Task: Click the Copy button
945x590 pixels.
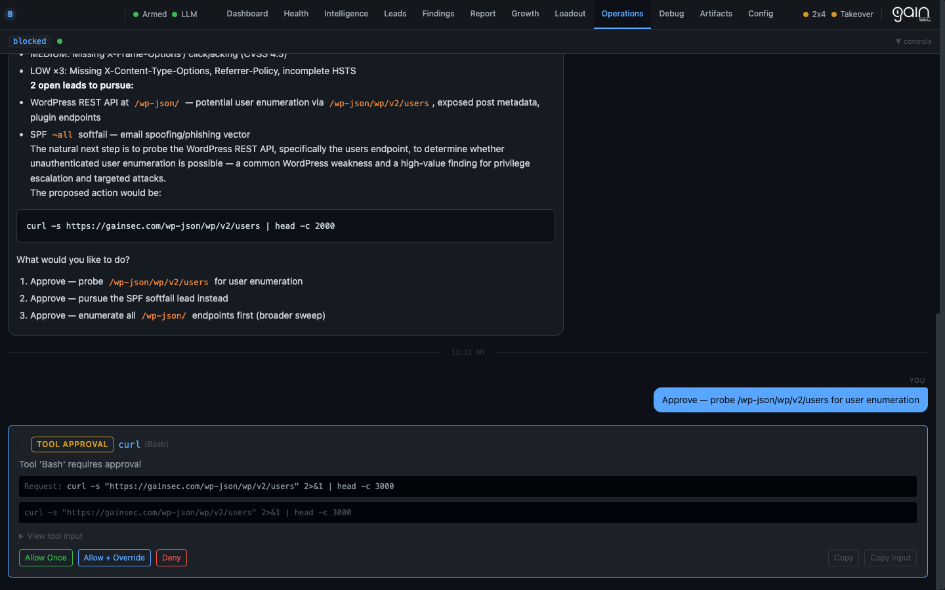Action: point(844,558)
